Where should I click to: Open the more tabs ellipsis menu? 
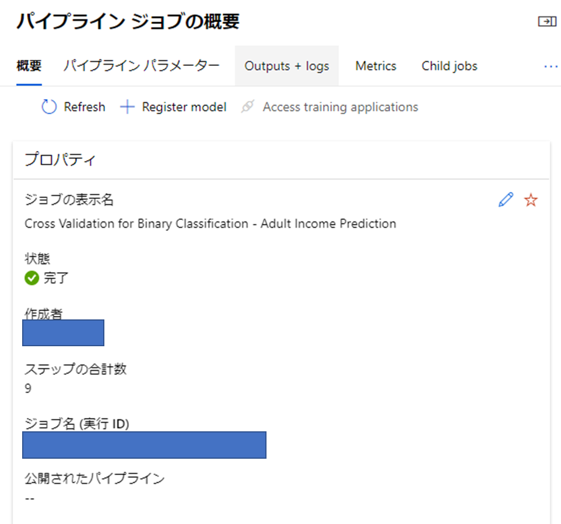tap(551, 66)
